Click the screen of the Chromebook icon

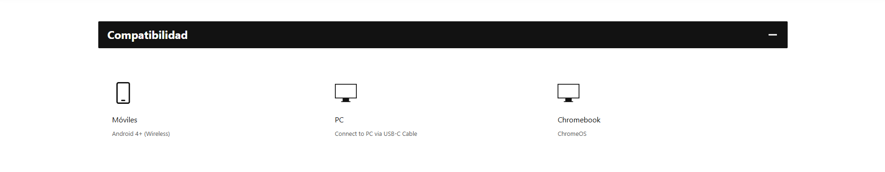[568, 91]
